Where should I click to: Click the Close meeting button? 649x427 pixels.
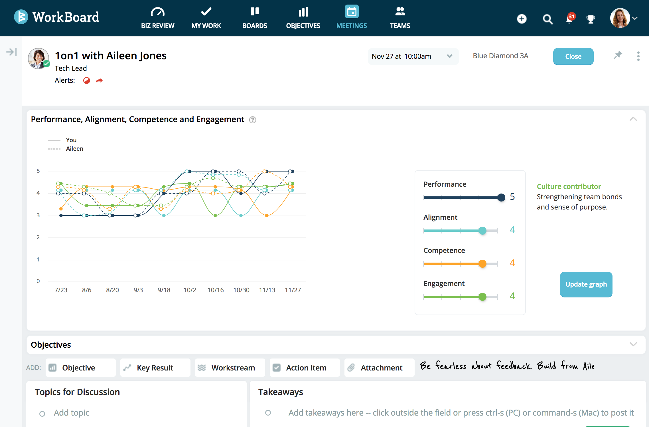coord(573,57)
